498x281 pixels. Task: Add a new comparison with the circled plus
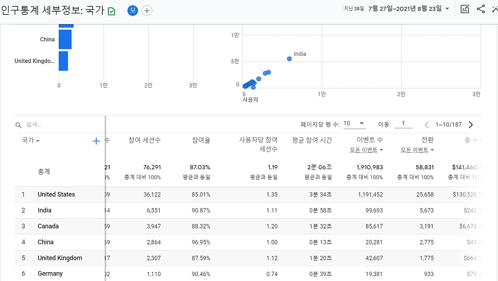pyautogui.click(x=147, y=11)
